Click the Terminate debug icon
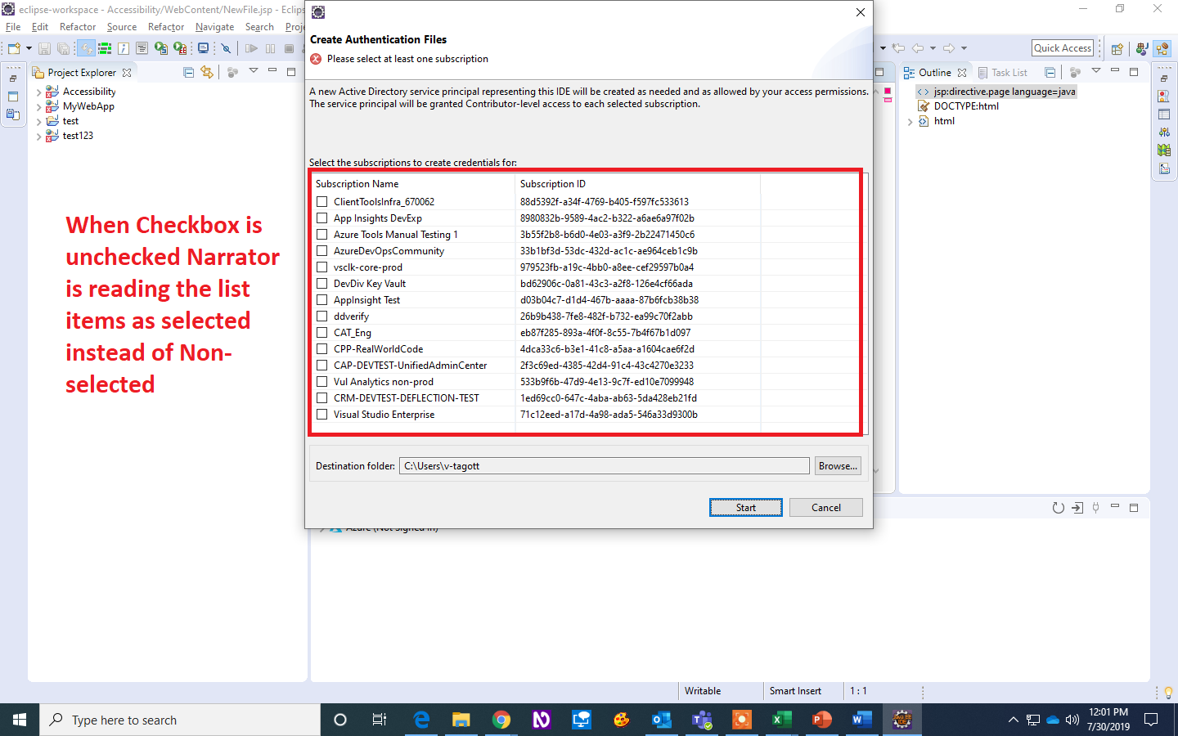Image resolution: width=1178 pixels, height=736 pixels. pos(288,48)
